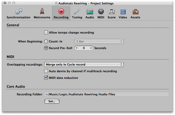
Task: Select the Count-in radio button
Action: 46,41
